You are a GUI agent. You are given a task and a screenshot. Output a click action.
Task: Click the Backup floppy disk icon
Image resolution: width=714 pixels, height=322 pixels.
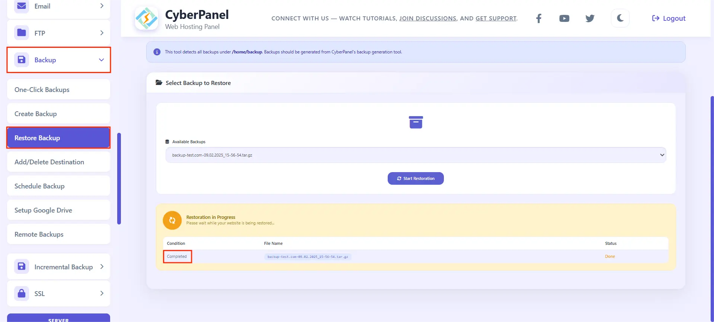pos(22,60)
